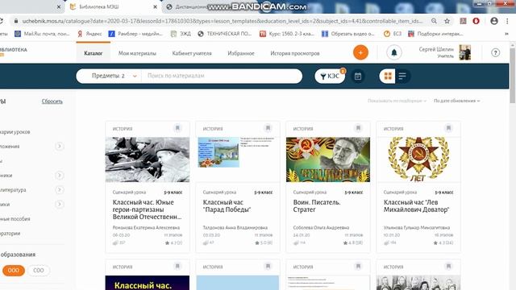
Task: Open the История просмотров tab
Action: point(295,53)
